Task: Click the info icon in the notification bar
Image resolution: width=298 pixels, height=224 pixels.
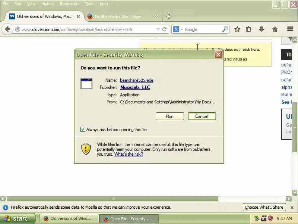Action: tap(6, 208)
